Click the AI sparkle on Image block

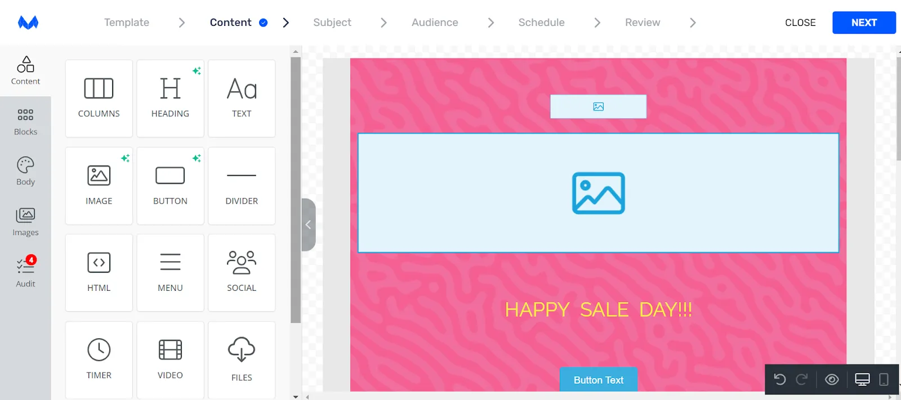click(125, 158)
